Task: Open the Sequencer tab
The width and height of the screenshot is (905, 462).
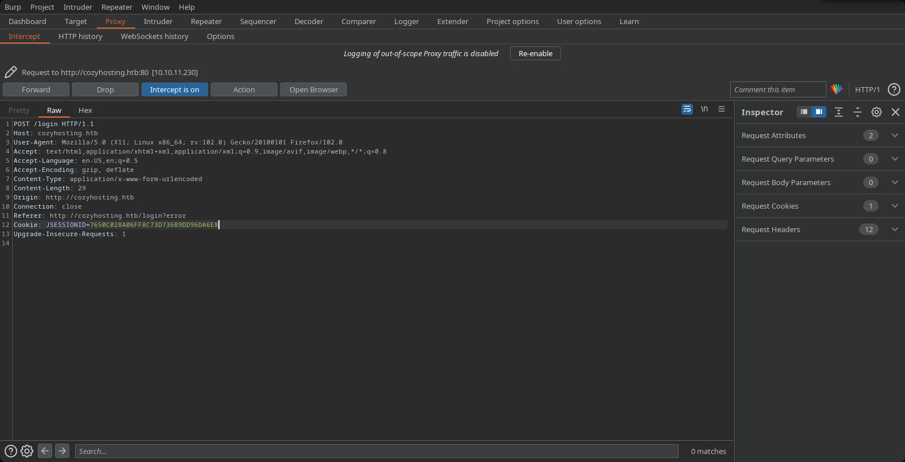Action: click(258, 21)
